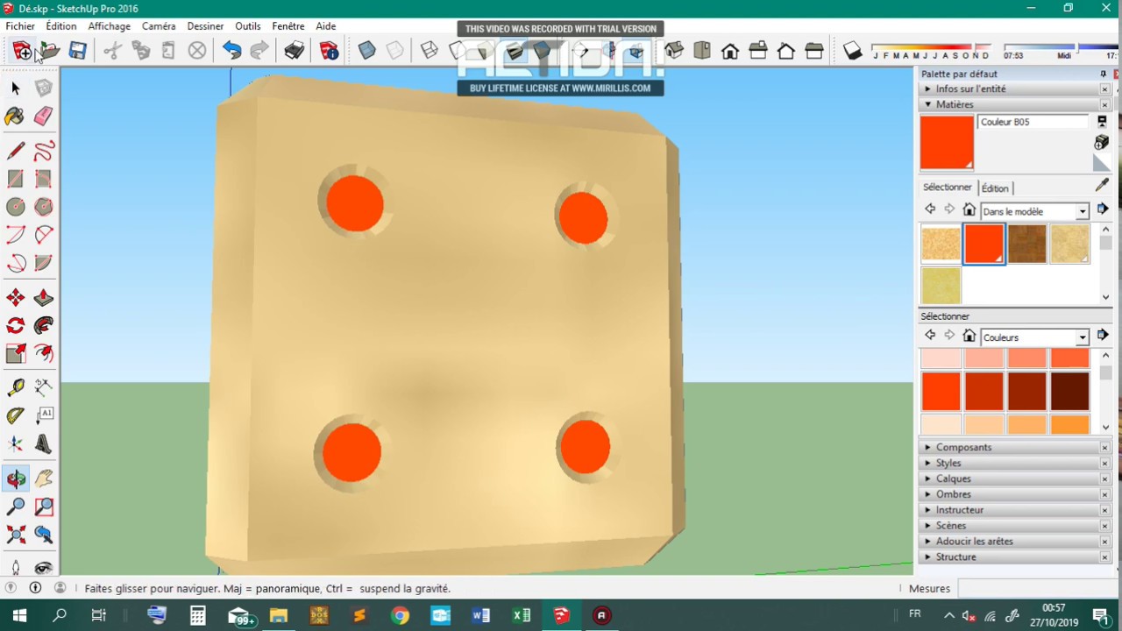Select the Polygon tool
The height and width of the screenshot is (631, 1122).
(43, 207)
